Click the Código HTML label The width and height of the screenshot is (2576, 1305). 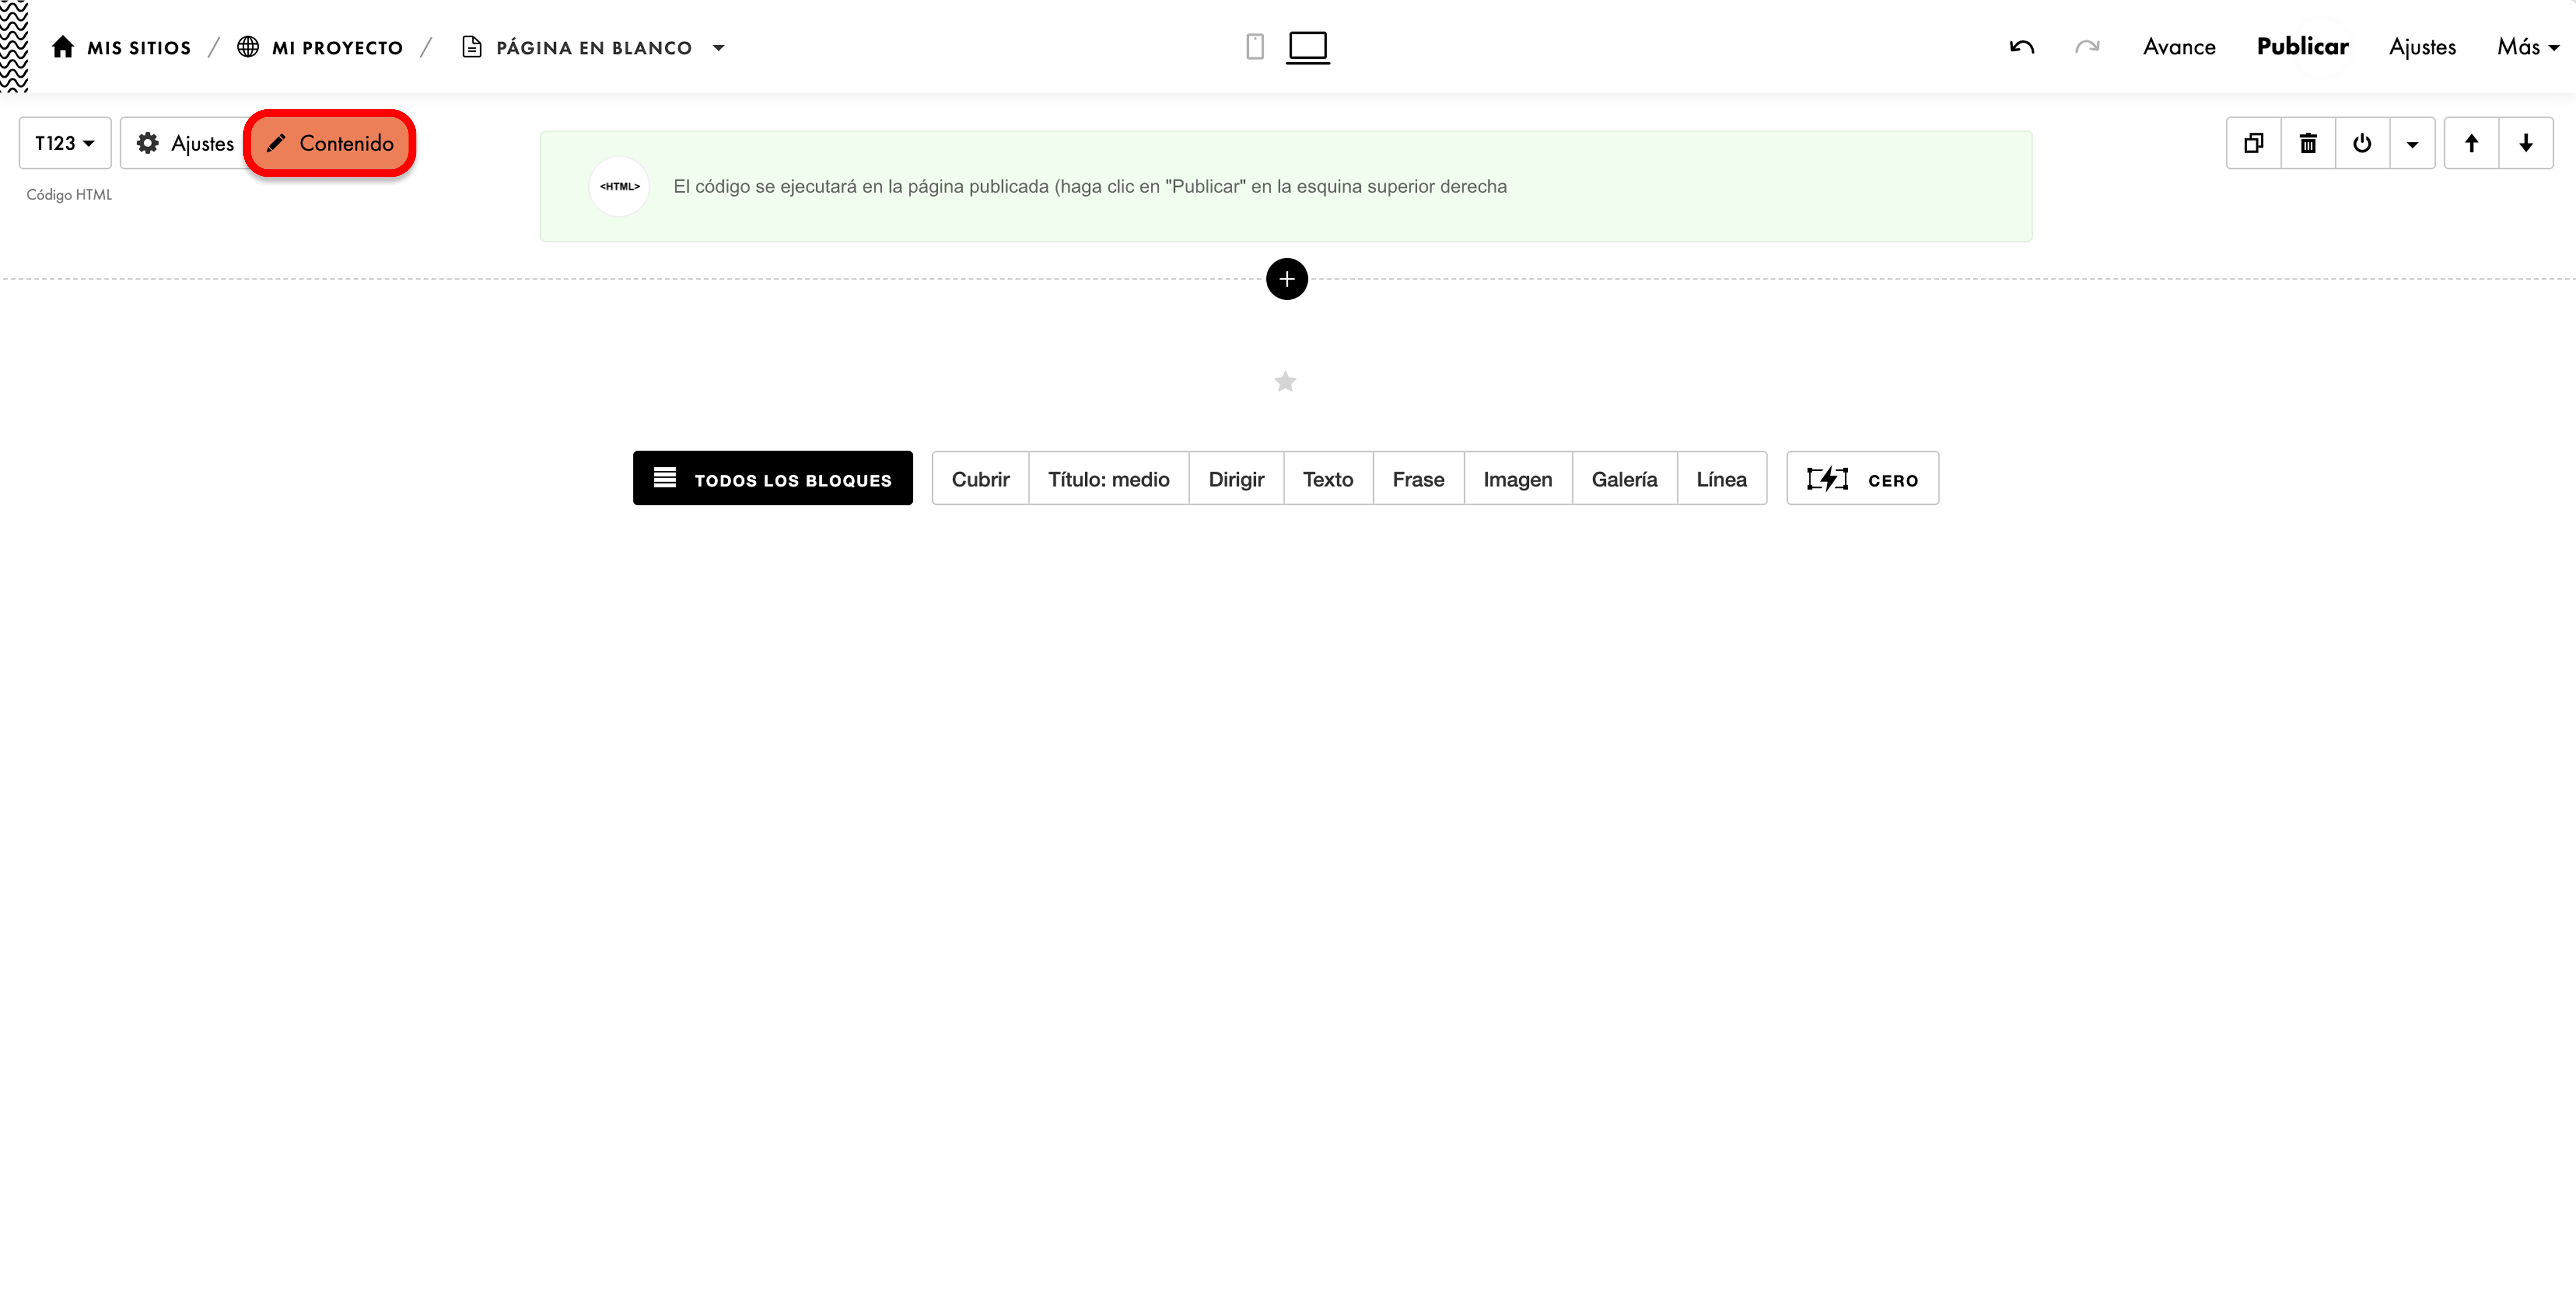click(x=69, y=195)
